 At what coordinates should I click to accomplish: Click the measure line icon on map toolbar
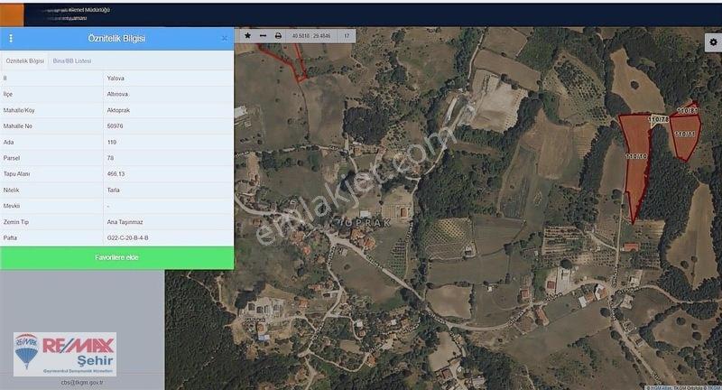tap(263, 35)
